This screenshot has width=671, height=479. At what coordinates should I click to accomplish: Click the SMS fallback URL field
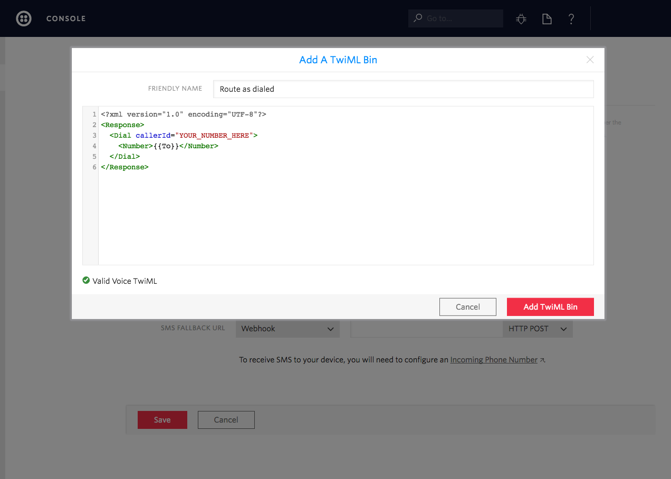[x=426, y=329]
